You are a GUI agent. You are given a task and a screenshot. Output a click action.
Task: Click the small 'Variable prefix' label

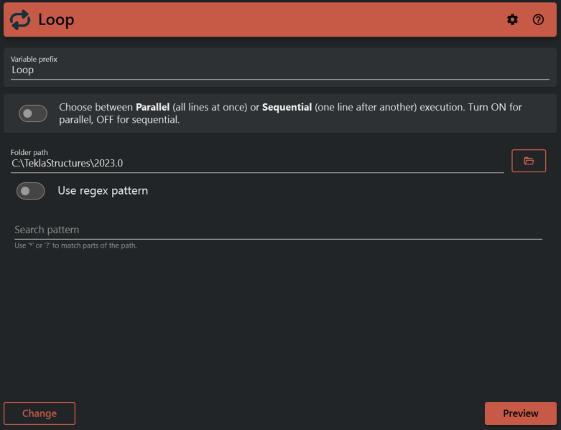[34, 59]
